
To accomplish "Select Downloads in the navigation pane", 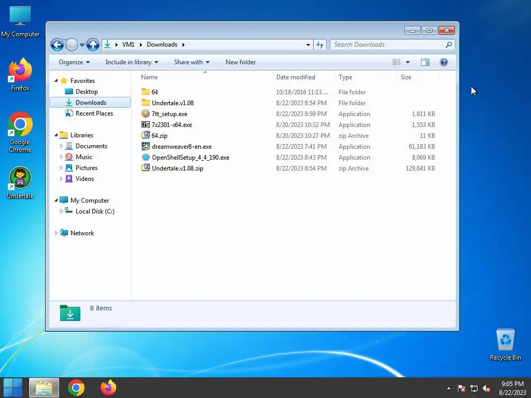I will pos(90,103).
